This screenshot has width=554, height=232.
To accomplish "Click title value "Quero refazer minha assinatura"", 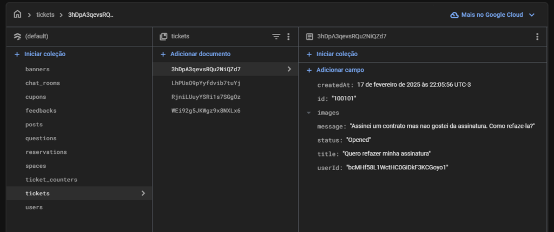I will point(386,154).
